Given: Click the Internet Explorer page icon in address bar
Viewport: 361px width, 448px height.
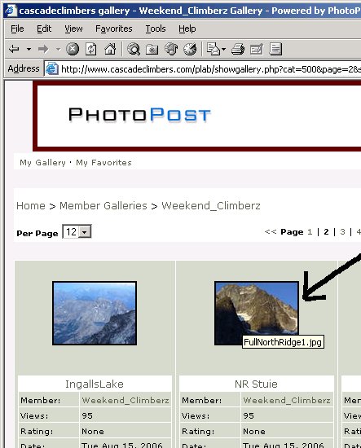Looking at the screenshot, I should coord(52,69).
